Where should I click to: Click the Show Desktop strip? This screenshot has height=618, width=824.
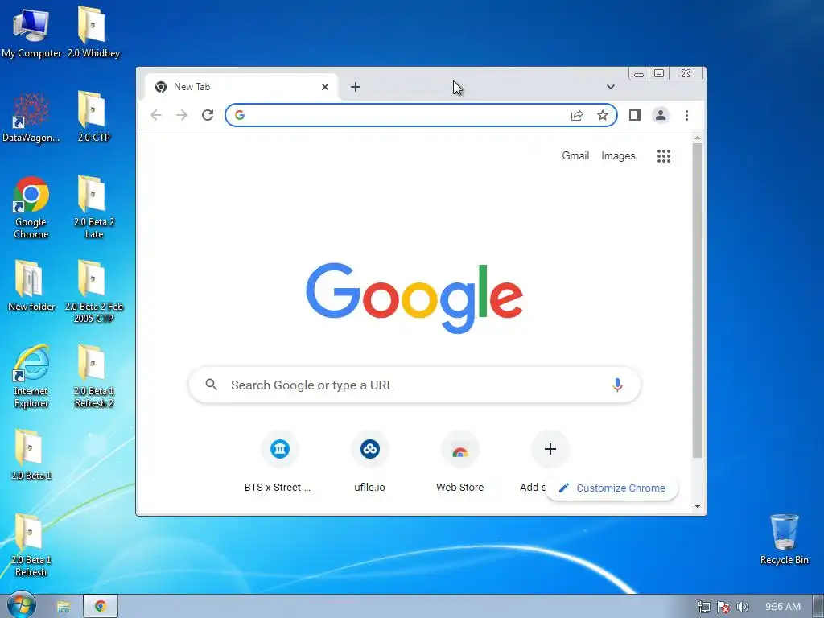(818, 607)
